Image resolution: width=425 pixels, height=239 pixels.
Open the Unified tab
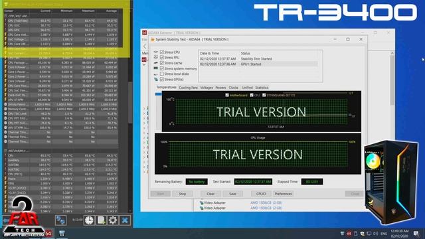click(x=247, y=88)
